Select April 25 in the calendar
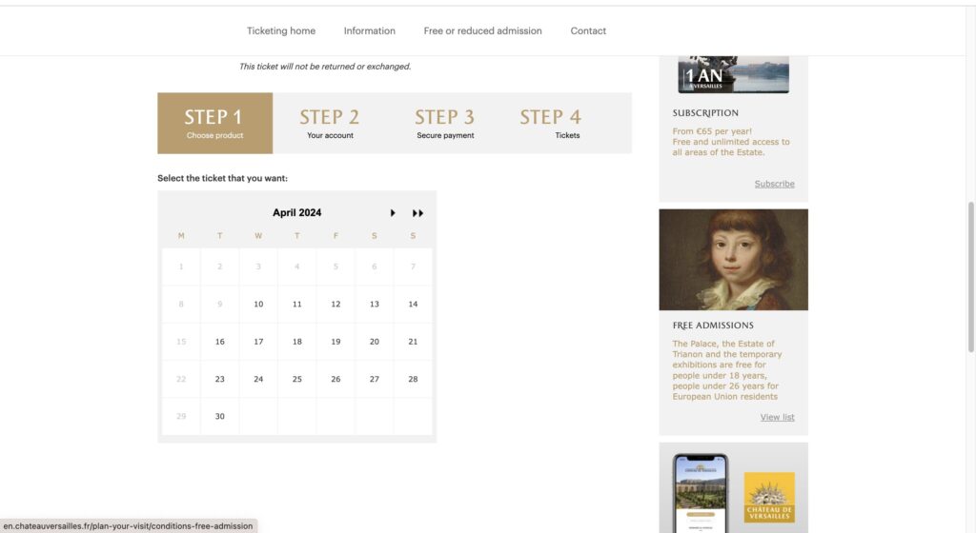The height and width of the screenshot is (533, 976). 297,379
